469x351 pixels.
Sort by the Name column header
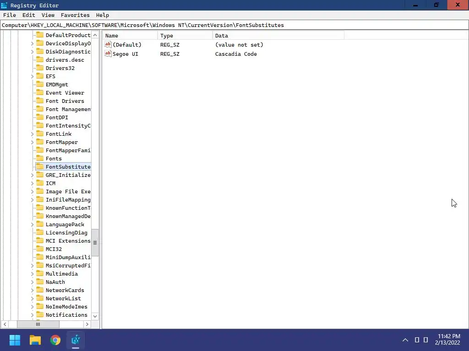click(x=130, y=36)
